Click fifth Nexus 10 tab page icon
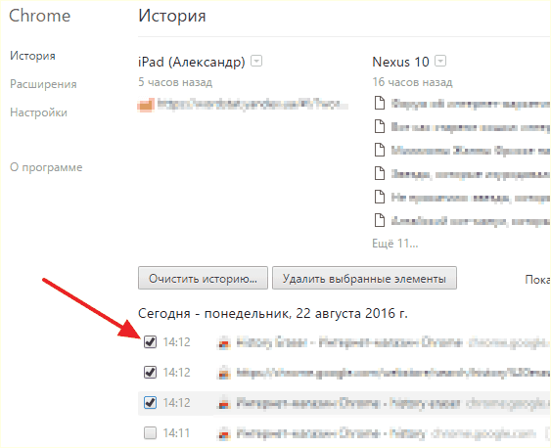This screenshot has height=448, width=551. (x=379, y=197)
